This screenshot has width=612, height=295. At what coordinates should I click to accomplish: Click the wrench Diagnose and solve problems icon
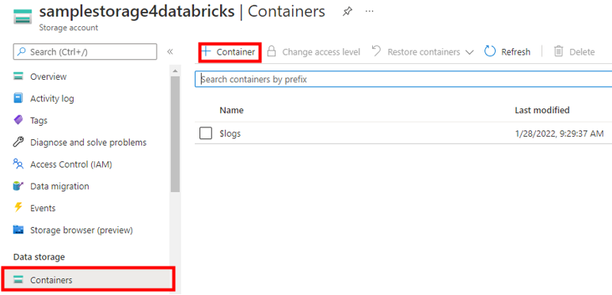[x=18, y=142]
